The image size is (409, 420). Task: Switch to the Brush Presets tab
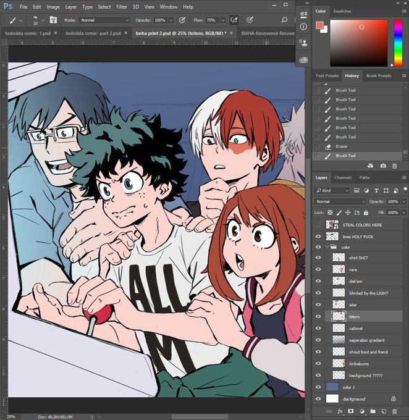point(379,76)
